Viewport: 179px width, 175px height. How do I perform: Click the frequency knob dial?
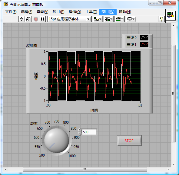coord(56,141)
